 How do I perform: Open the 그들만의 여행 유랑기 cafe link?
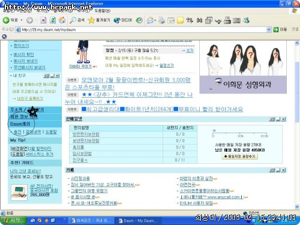coord(89,191)
